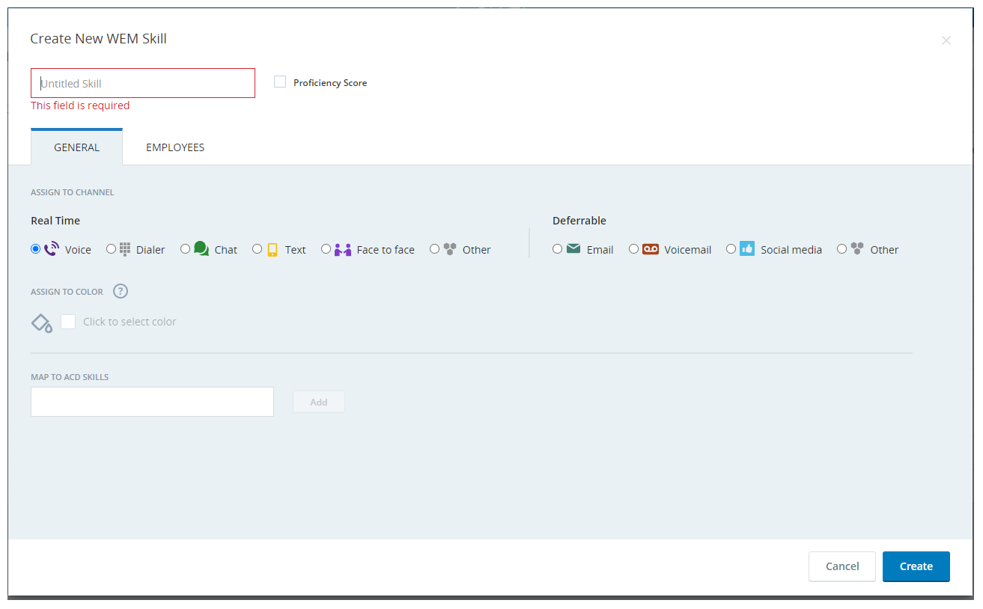The width and height of the screenshot is (983, 609).
Task: Select the Deferrable Other radio button
Action: tap(842, 249)
